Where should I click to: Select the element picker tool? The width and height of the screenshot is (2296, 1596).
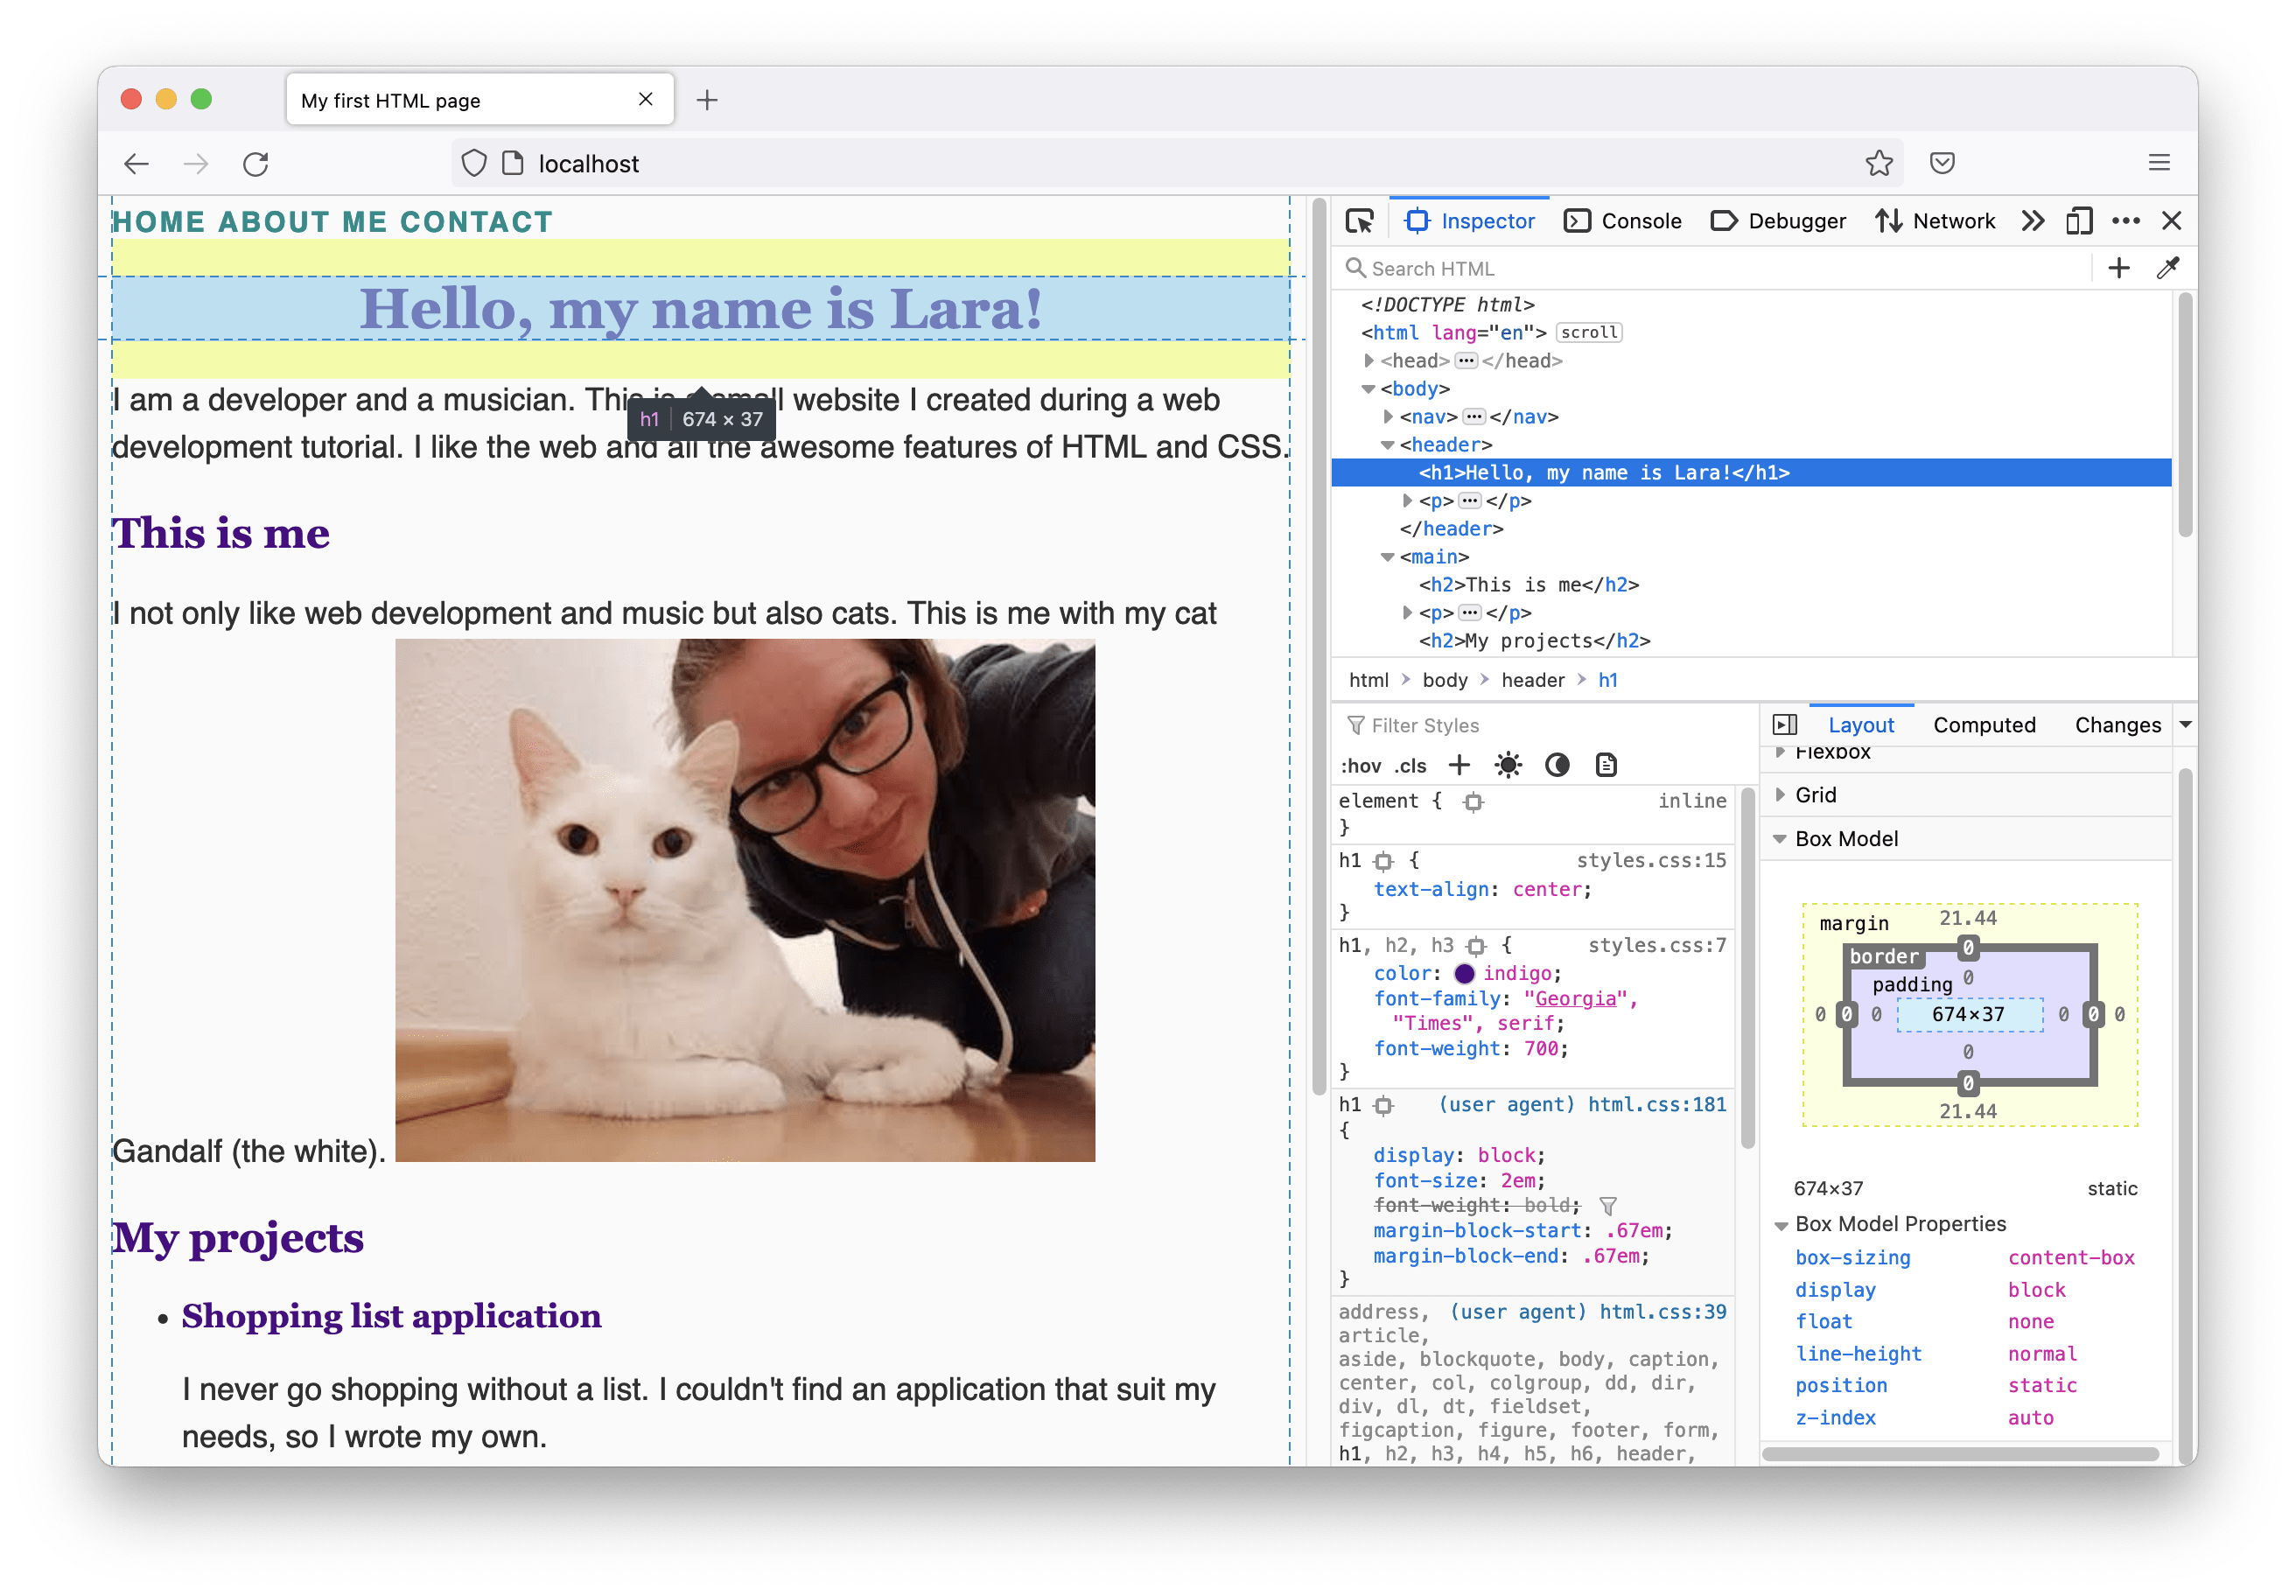pyautogui.click(x=1361, y=220)
